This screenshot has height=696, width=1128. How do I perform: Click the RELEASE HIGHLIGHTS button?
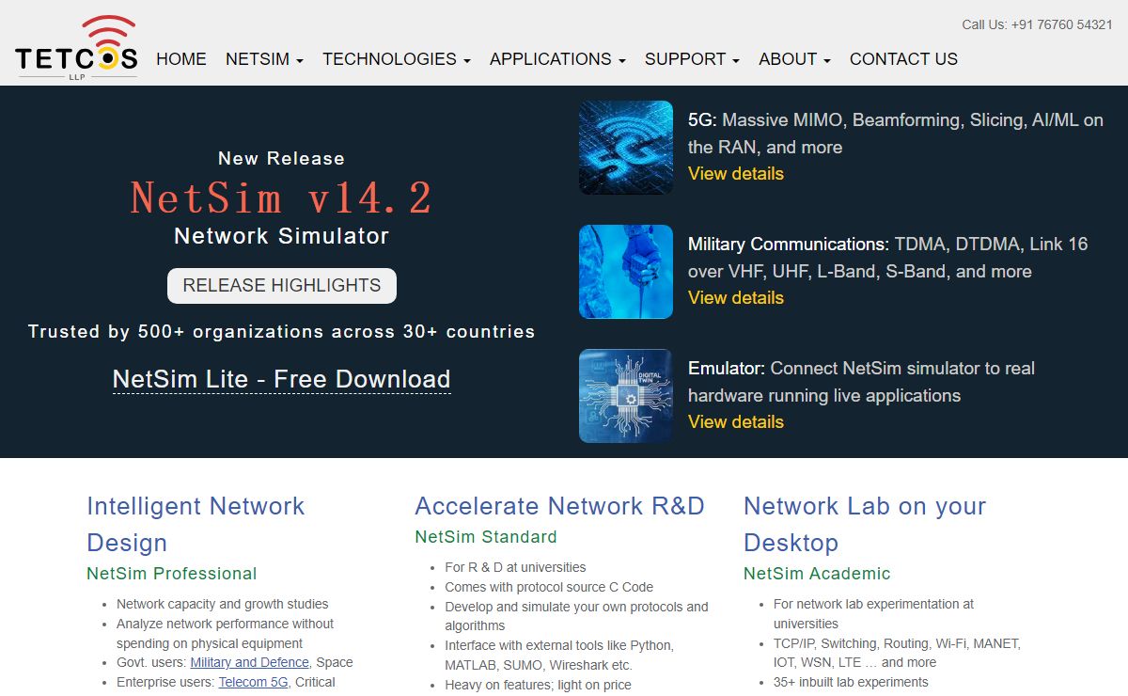[x=282, y=286]
